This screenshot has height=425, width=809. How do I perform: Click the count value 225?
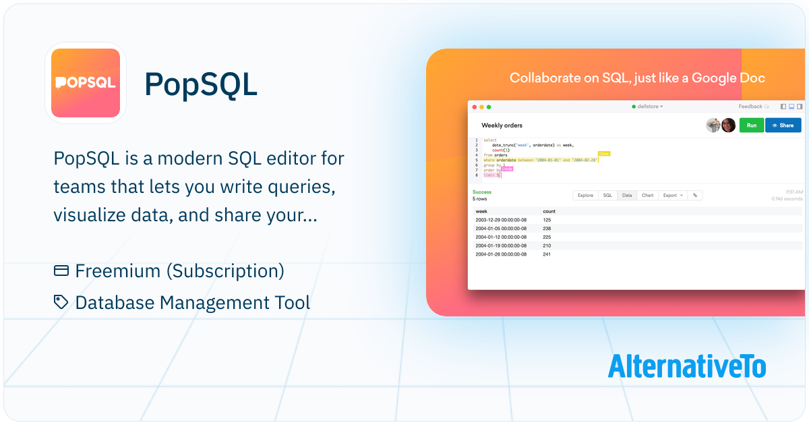point(547,237)
